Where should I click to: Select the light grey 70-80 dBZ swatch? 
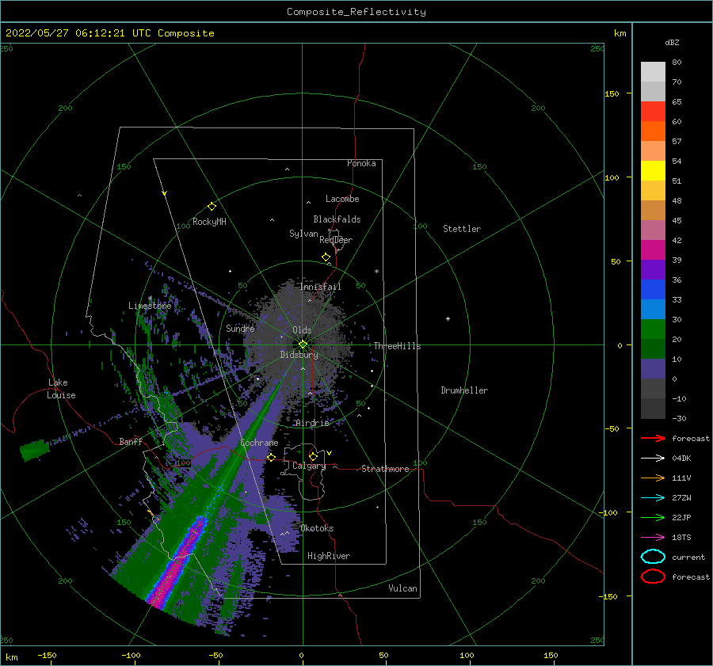pyautogui.click(x=653, y=71)
